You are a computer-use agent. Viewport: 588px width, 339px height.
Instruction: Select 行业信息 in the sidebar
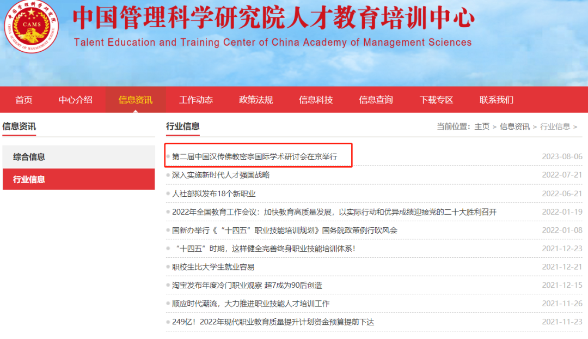coord(79,179)
